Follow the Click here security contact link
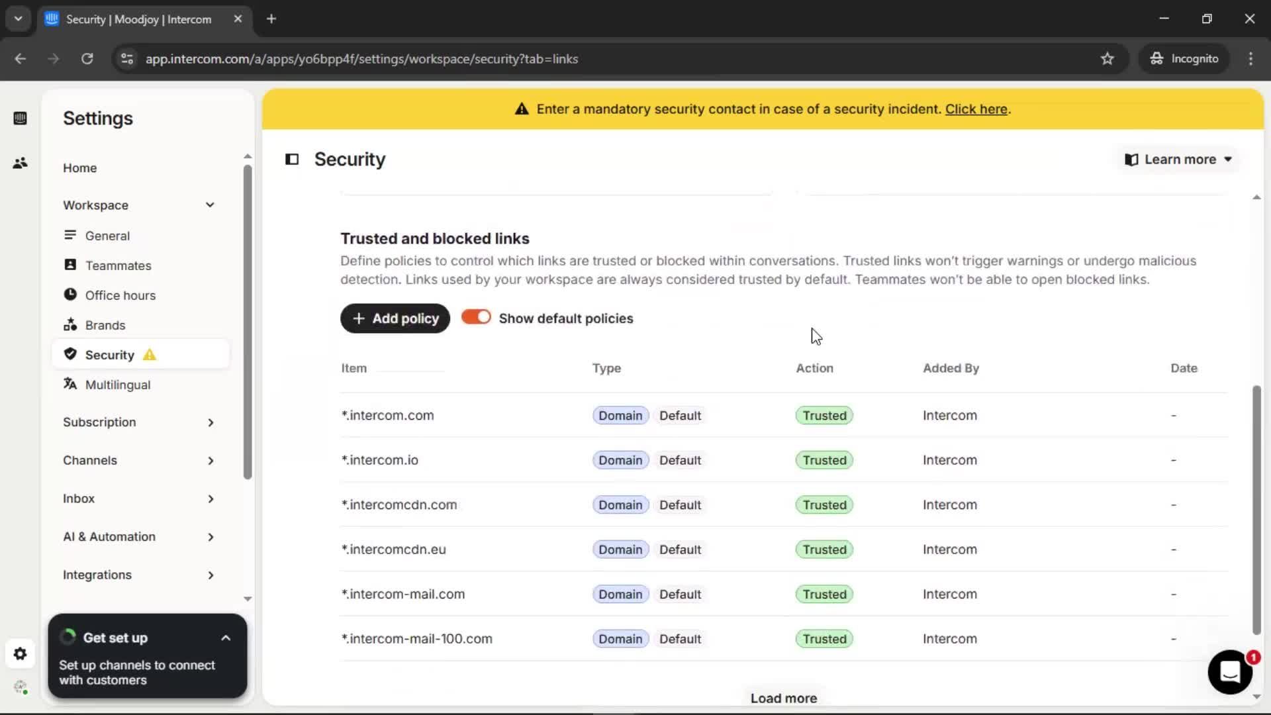Screen dimensions: 1271x715 [976, 109]
